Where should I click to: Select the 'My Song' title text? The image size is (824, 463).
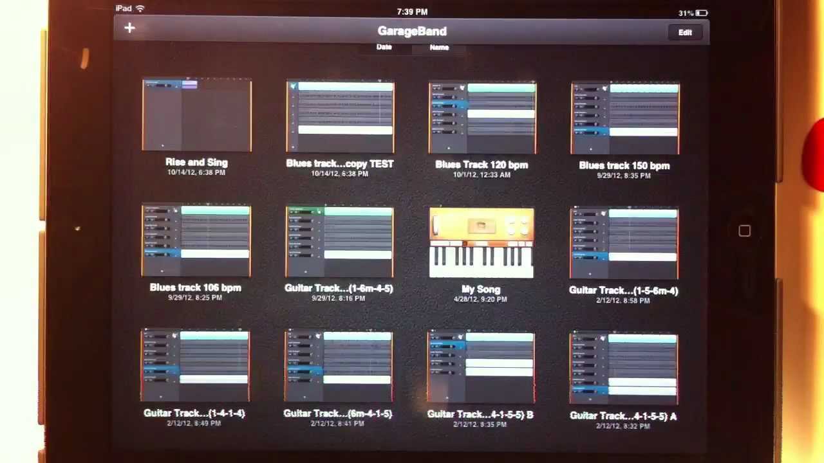(x=481, y=289)
